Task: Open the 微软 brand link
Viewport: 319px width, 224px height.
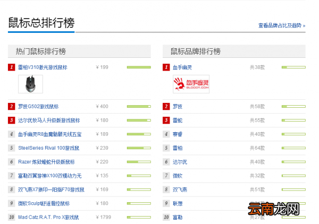Action: 178,176
